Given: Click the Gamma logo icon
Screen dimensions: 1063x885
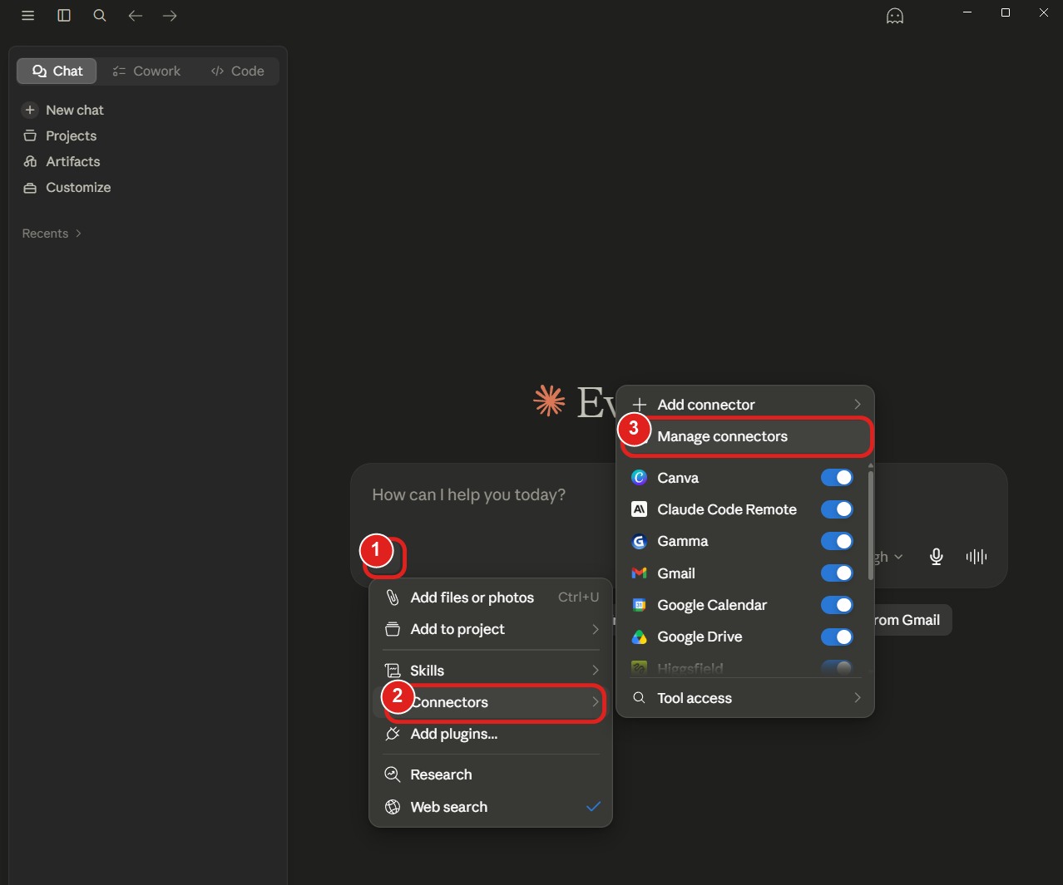Looking at the screenshot, I should coord(639,541).
